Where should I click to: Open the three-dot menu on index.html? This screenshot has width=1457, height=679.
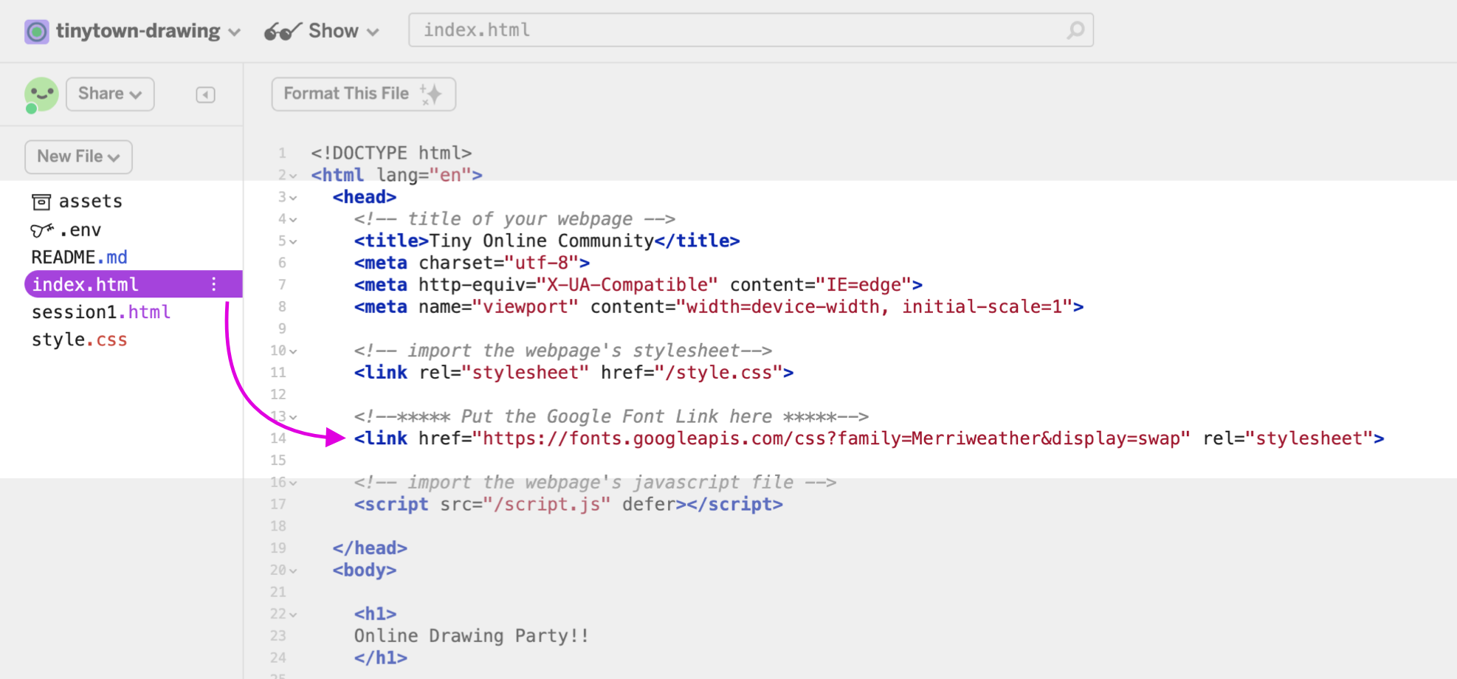pos(213,284)
